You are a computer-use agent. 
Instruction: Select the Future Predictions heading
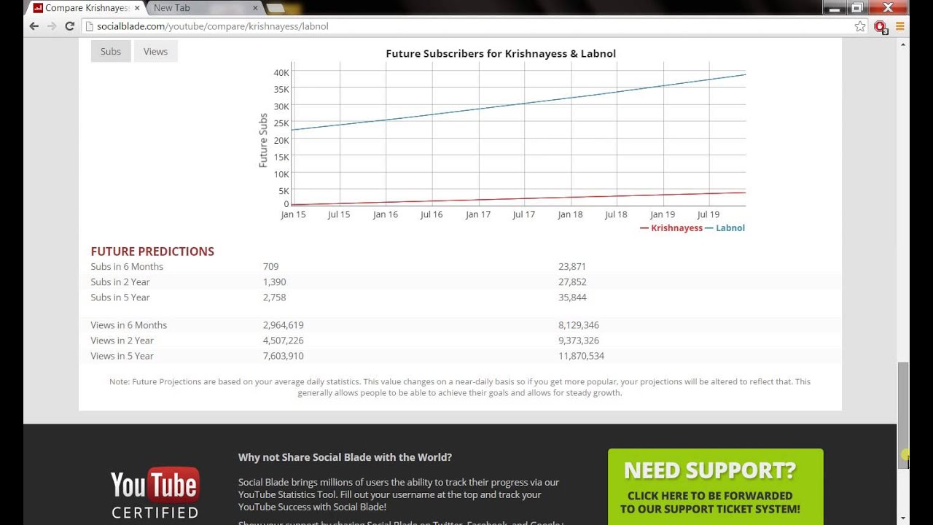(x=152, y=252)
